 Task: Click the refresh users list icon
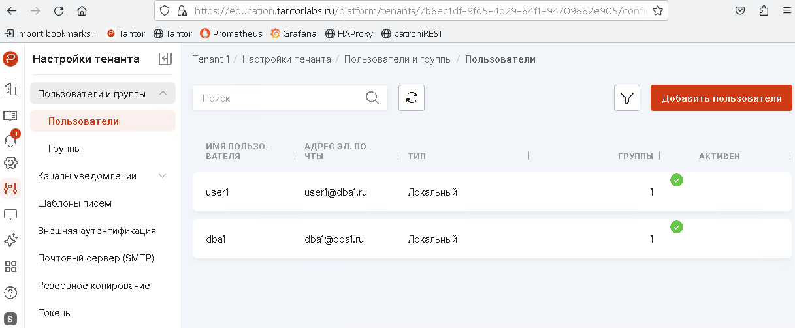(x=412, y=98)
